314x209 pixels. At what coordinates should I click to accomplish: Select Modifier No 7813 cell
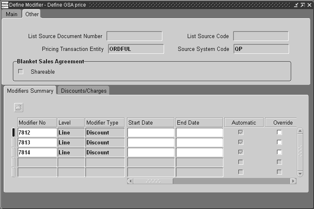pyautogui.click(x=37, y=142)
